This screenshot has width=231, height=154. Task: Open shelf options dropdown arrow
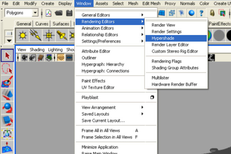coord(9,40)
